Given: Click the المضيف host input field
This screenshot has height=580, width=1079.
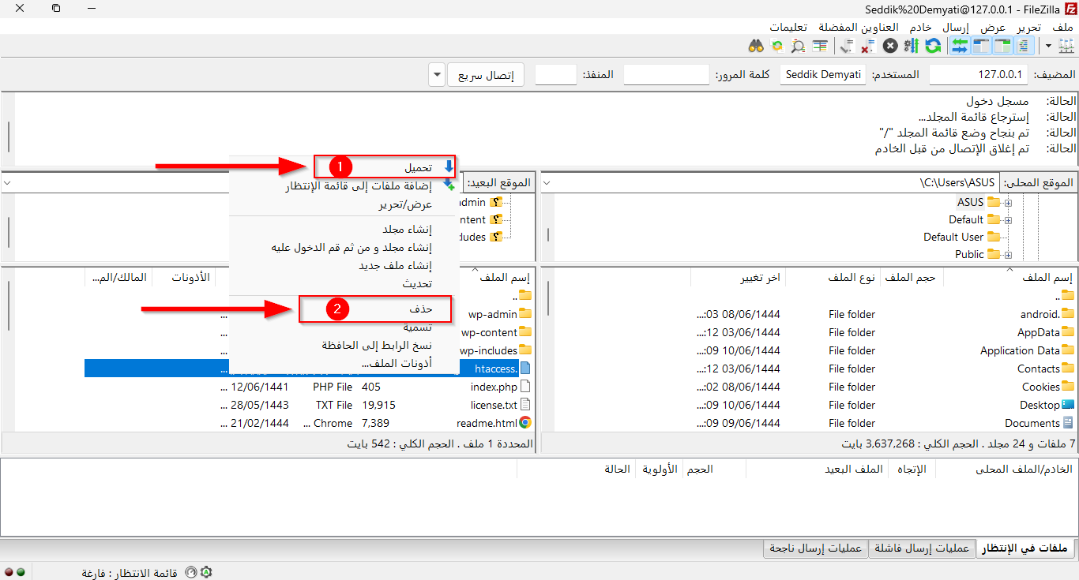Looking at the screenshot, I should (x=978, y=76).
